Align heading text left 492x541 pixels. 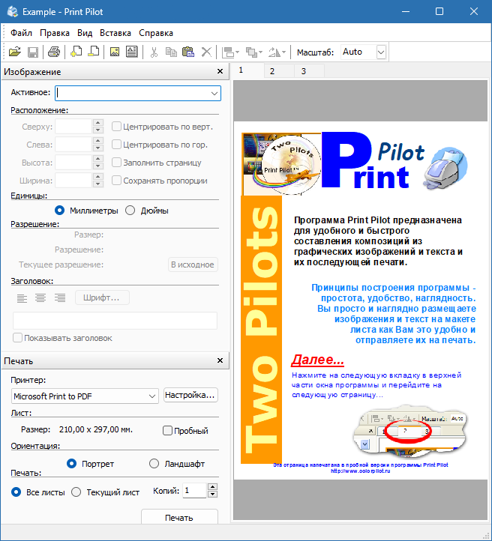coord(22,297)
